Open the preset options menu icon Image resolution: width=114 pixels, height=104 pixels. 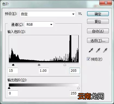(x=80, y=14)
